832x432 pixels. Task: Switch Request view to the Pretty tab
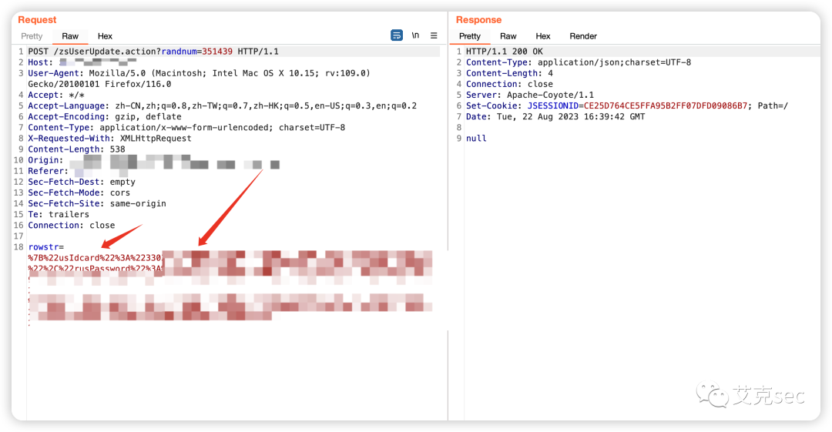tap(32, 36)
